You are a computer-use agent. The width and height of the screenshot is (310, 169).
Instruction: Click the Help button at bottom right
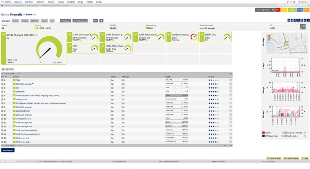tap(305, 158)
